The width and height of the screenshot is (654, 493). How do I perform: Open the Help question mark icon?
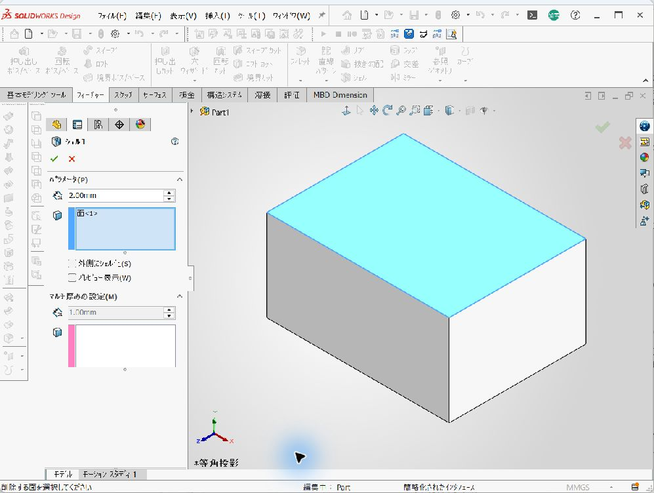(x=575, y=16)
